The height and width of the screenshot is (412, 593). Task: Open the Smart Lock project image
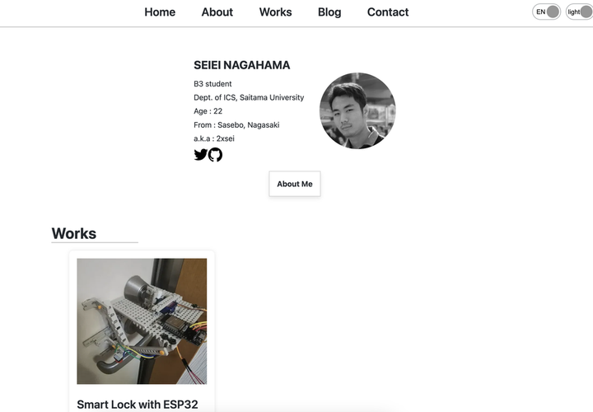point(142,321)
